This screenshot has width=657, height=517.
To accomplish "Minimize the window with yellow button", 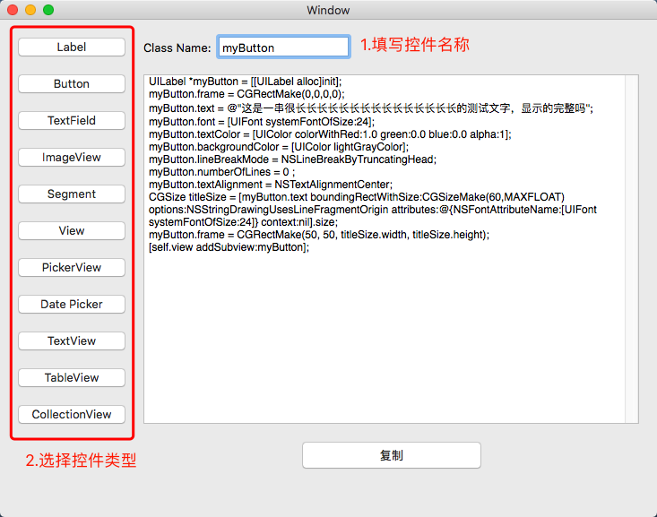I will point(30,10).
